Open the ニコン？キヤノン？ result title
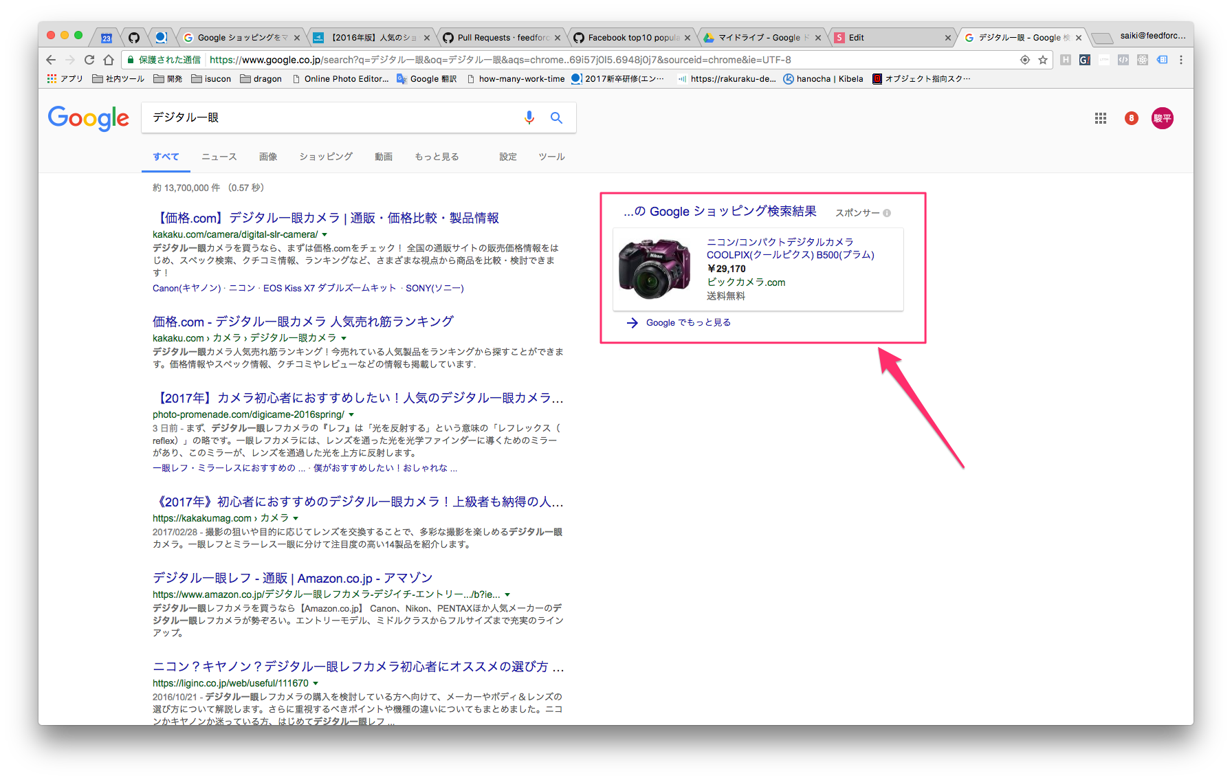 coord(358,667)
